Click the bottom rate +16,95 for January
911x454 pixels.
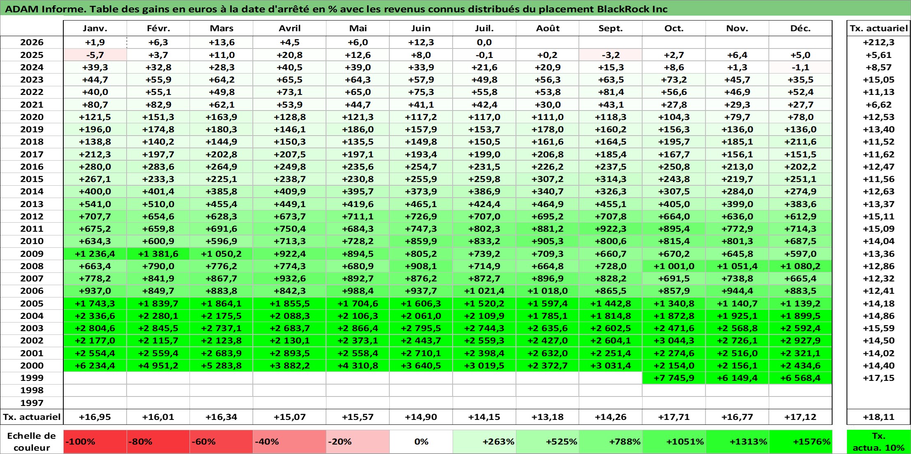pyautogui.click(x=95, y=417)
